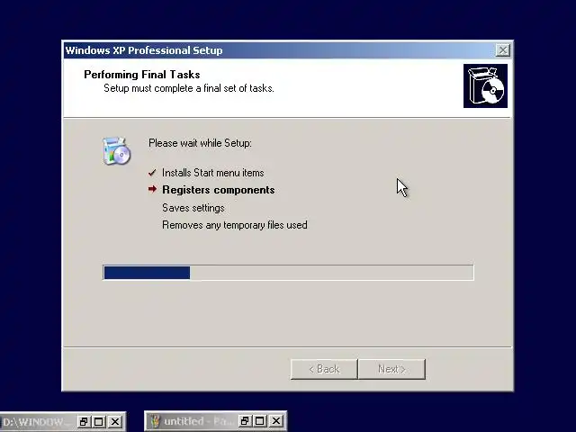Click the disabled Back button
The width and height of the screenshot is (576, 432).
point(324,369)
